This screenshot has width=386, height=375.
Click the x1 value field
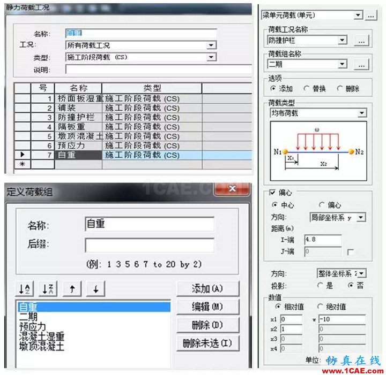[291, 319]
